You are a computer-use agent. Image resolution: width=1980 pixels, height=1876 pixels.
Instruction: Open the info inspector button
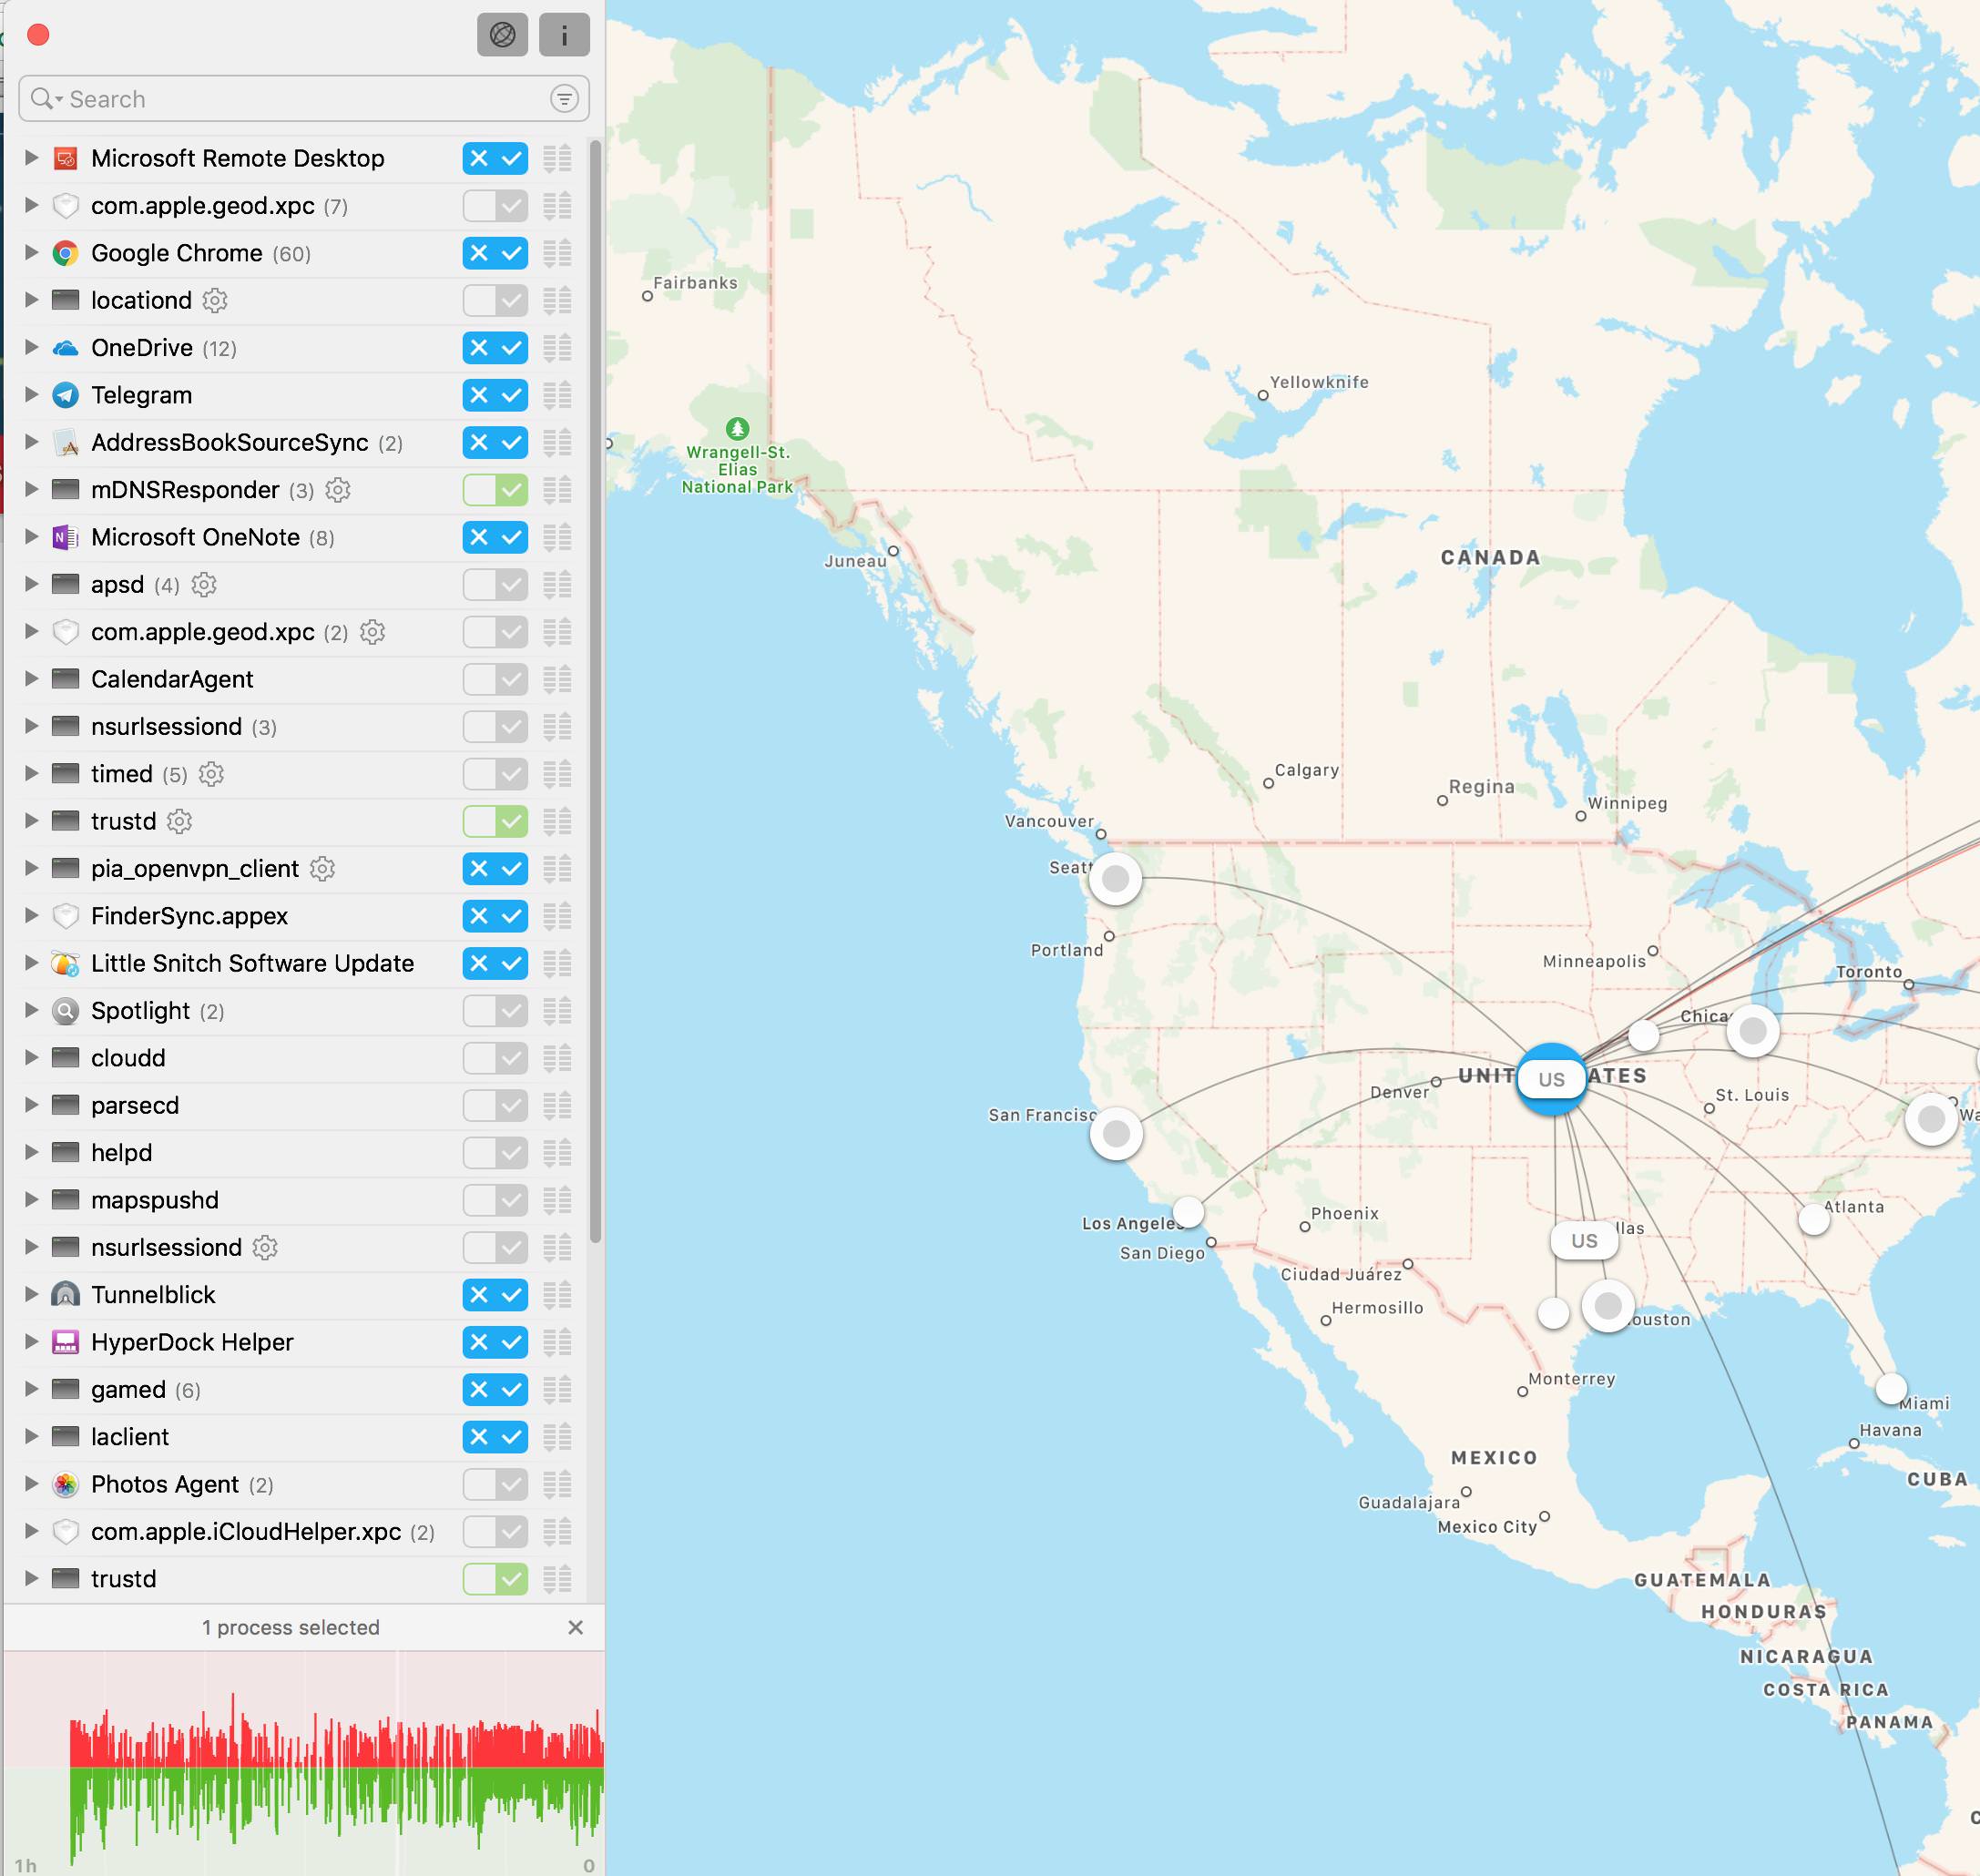point(564,35)
